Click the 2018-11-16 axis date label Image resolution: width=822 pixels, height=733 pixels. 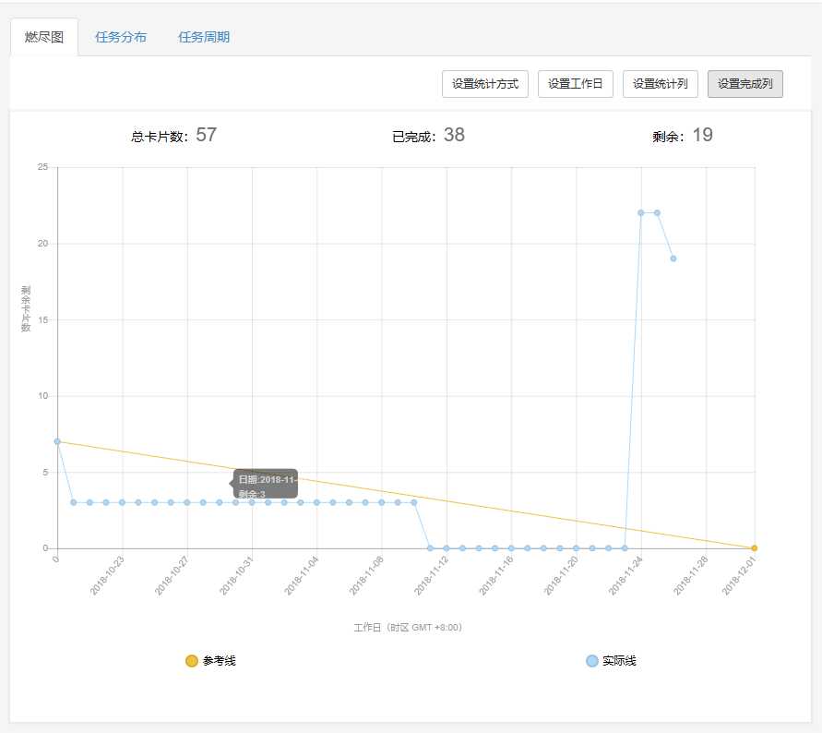pyautogui.click(x=496, y=575)
